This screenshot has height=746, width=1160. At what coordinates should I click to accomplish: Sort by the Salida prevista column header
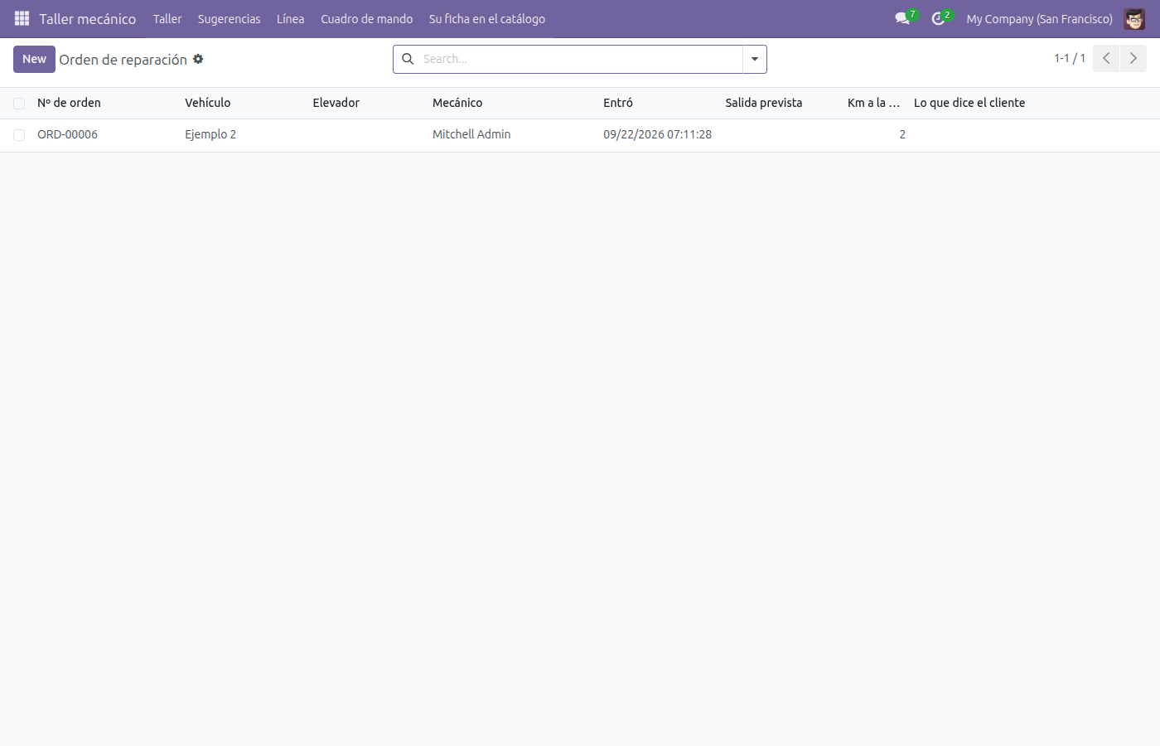[763, 103]
